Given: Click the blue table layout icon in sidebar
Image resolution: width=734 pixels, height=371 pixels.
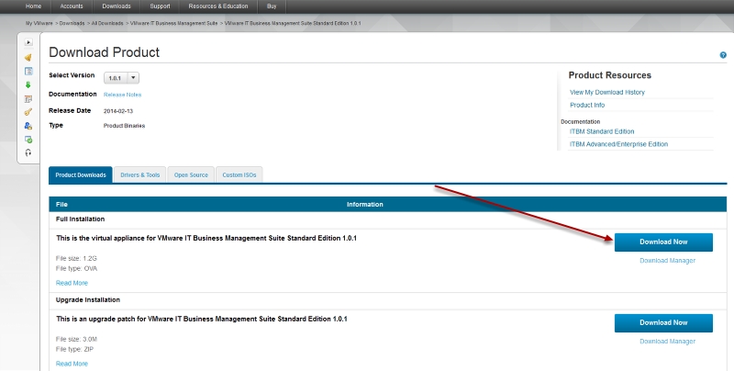Looking at the screenshot, I should point(28,72).
